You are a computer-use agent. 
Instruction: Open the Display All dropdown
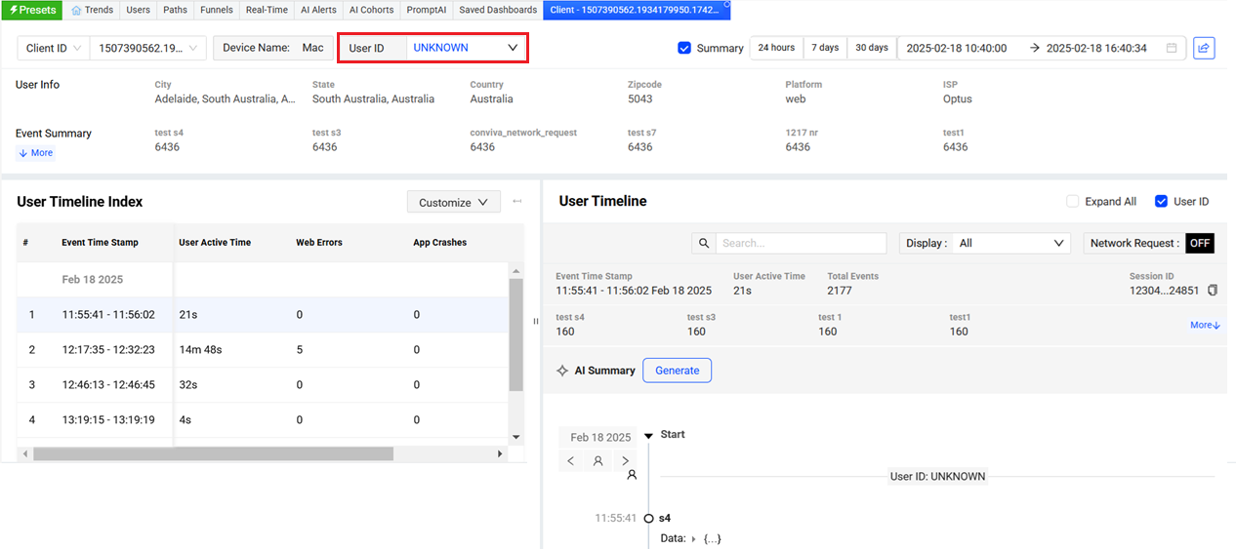pyautogui.click(x=985, y=243)
